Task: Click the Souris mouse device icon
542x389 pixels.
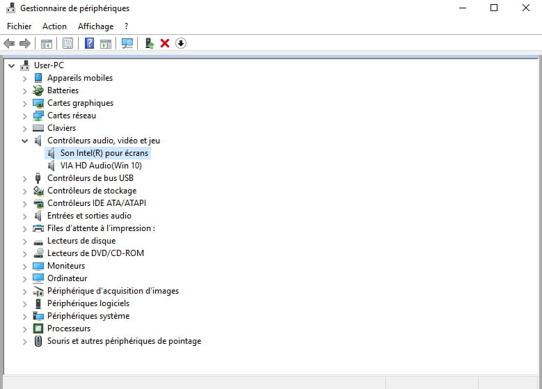Action: pyautogui.click(x=38, y=341)
